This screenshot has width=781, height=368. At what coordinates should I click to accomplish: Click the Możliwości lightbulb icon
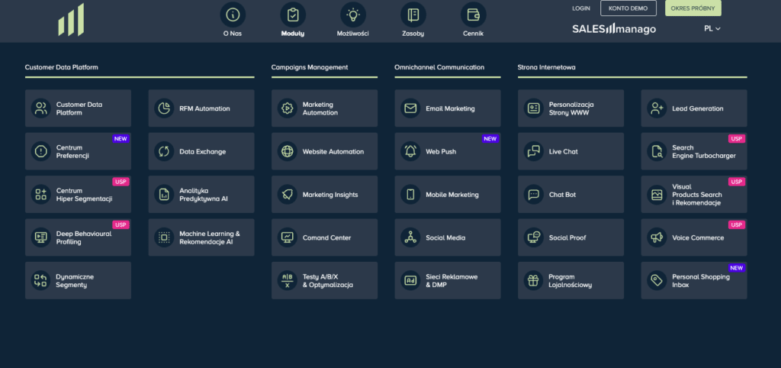coord(353,15)
